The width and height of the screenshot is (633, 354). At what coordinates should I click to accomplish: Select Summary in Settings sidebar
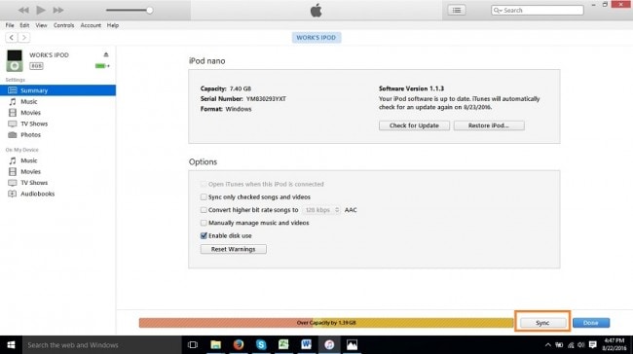pos(57,90)
